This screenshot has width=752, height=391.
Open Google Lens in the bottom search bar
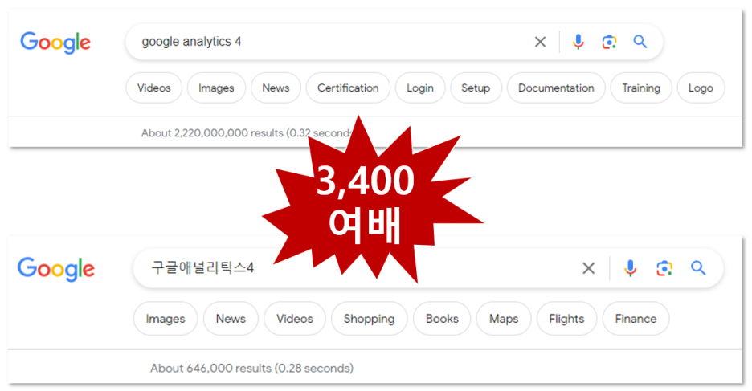pyautogui.click(x=664, y=268)
